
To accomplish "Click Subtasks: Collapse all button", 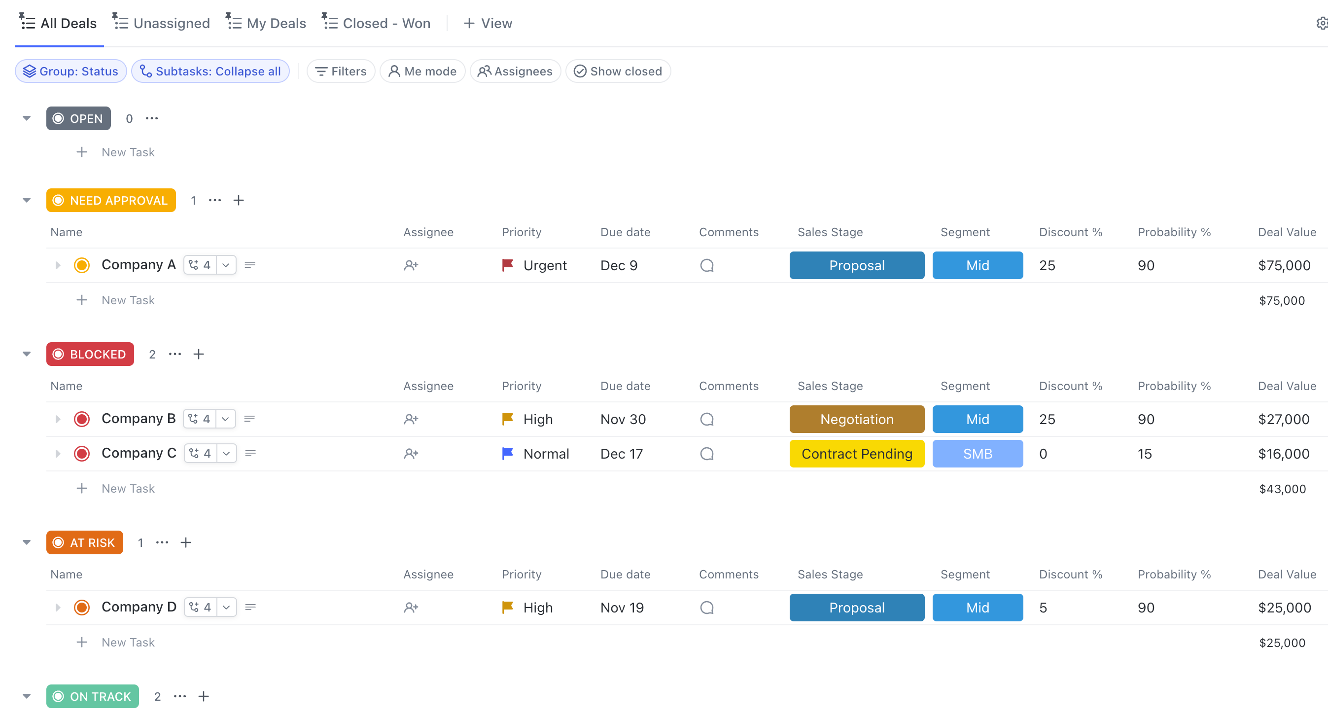I will (210, 71).
